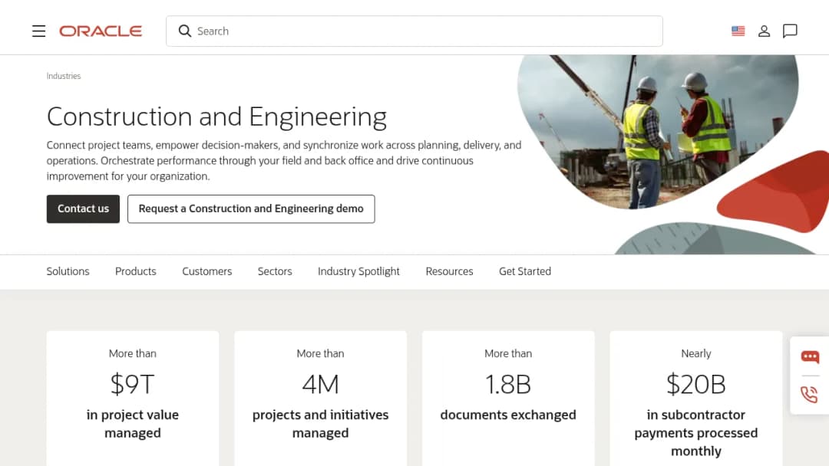Click the 'in project value managed' text
The width and height of the screenshot is (829, 466).
133,424
